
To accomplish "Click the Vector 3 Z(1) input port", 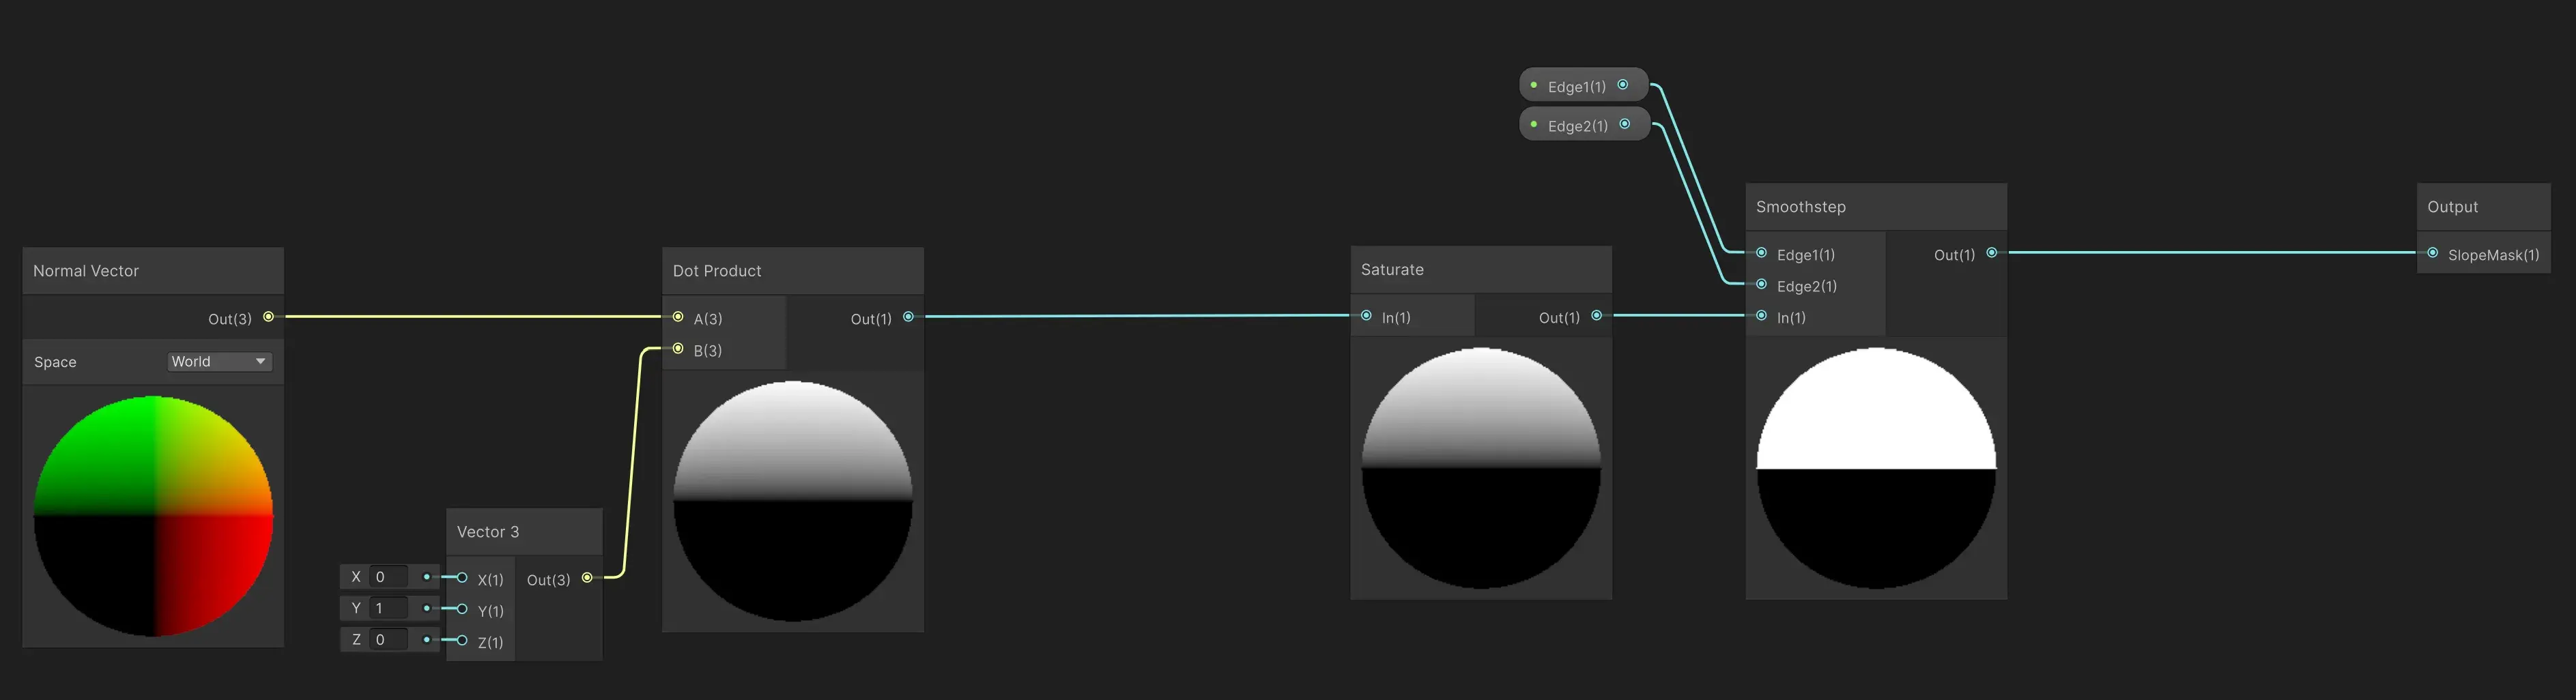I will pos(462,641).
